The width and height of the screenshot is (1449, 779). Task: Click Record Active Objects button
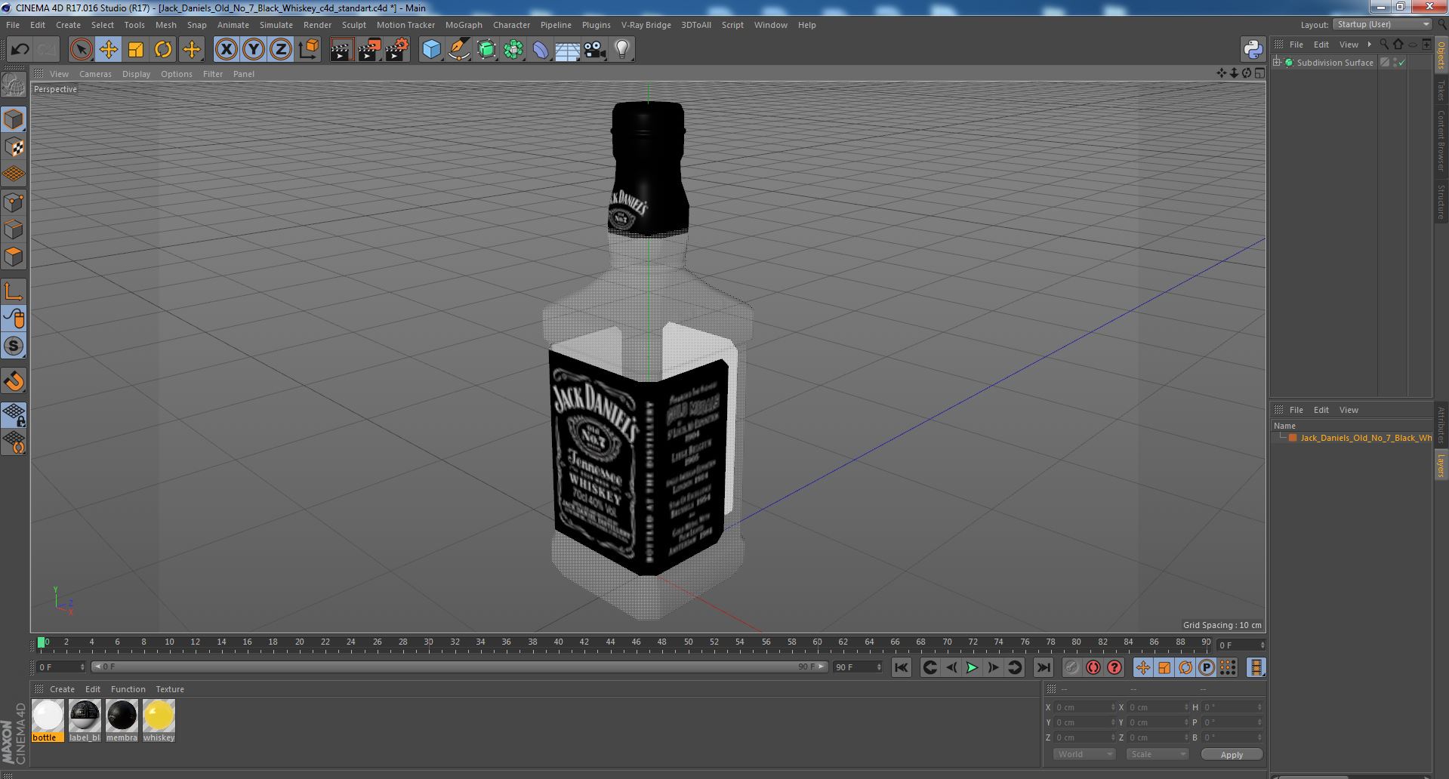point(1072,667)
